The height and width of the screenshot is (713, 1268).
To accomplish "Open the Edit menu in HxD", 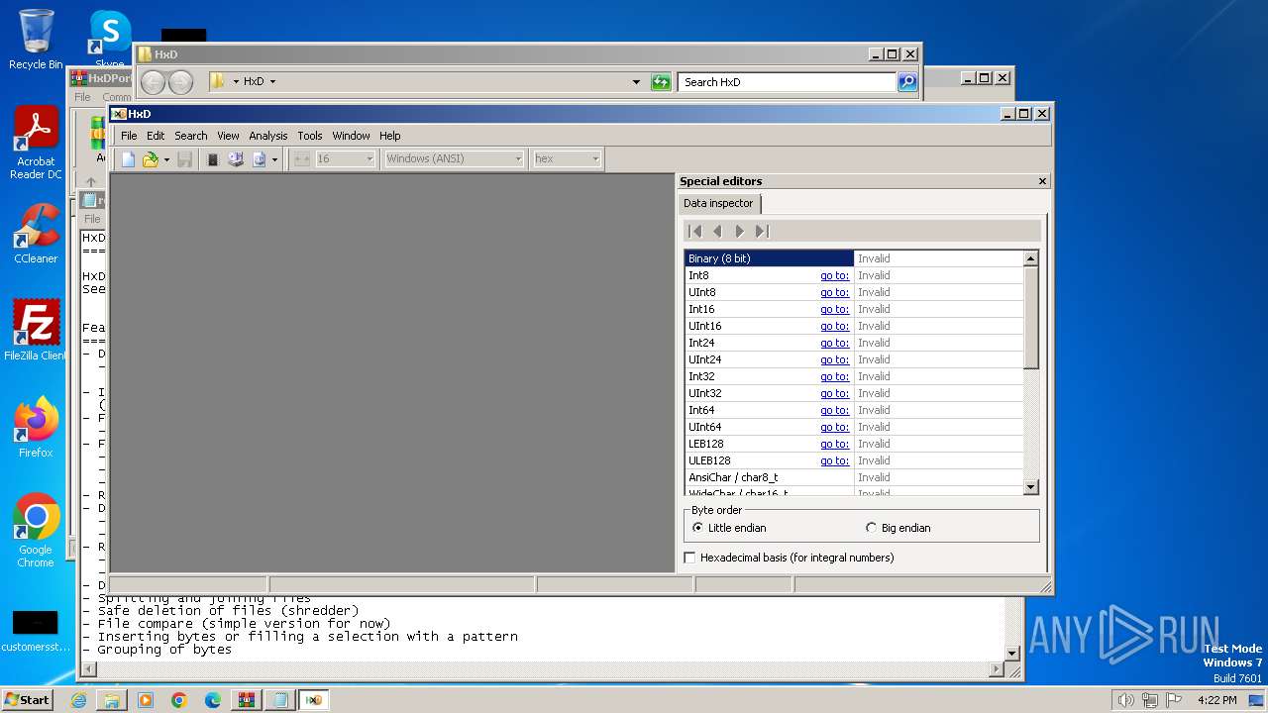I will coord(156,136).
